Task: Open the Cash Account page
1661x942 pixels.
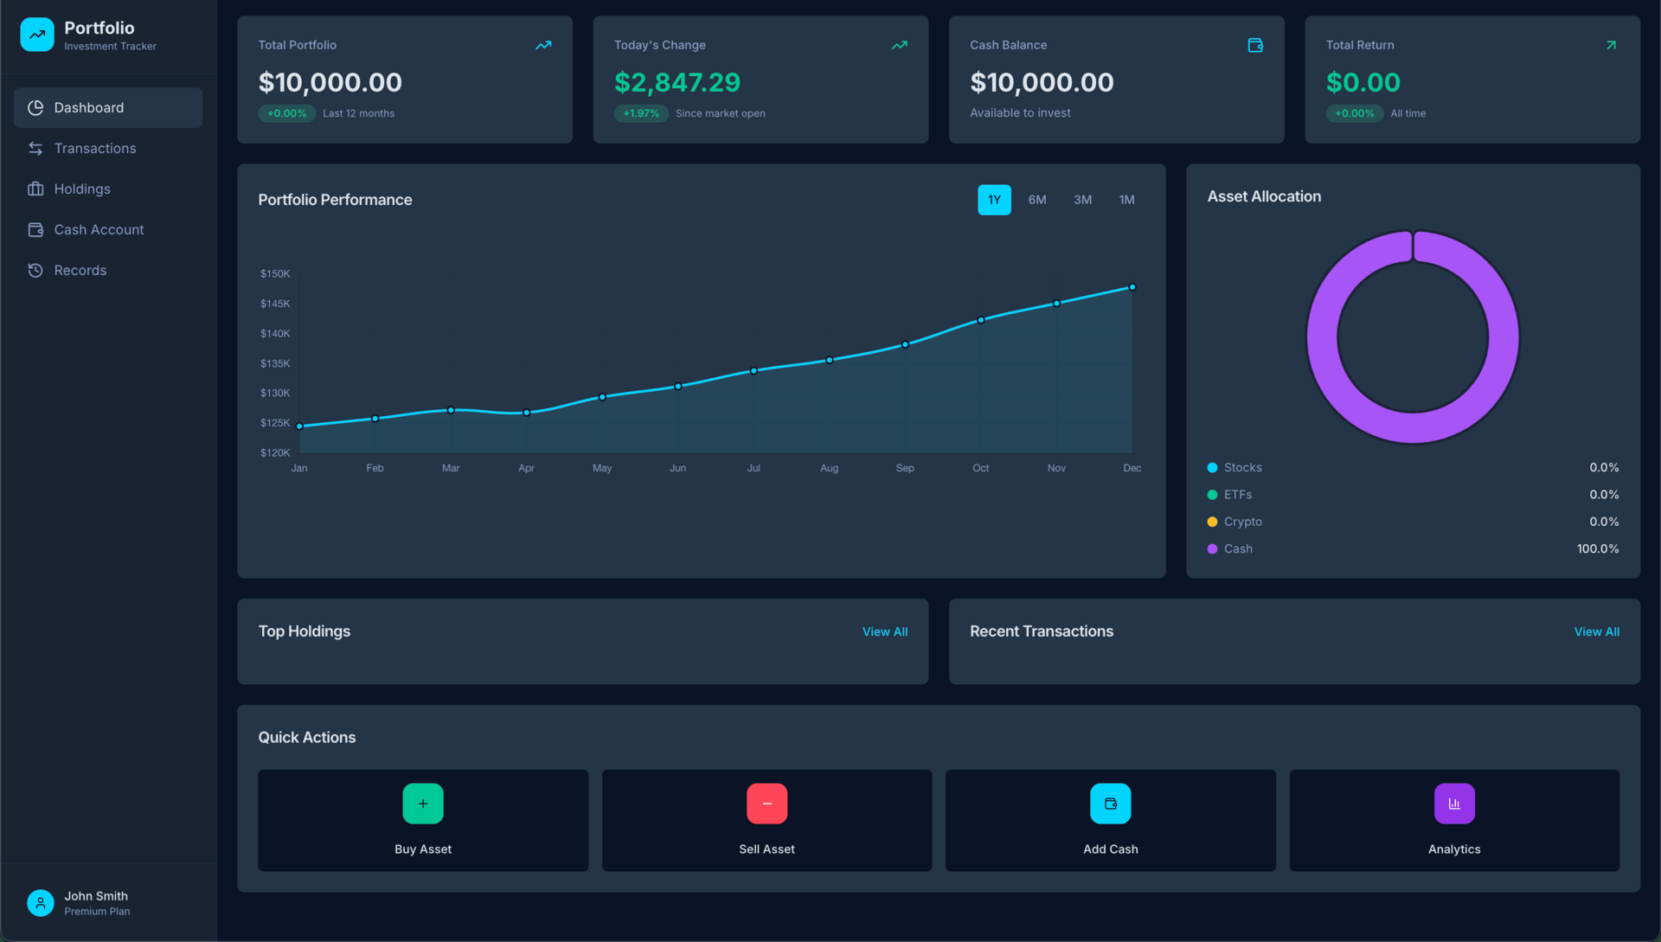Action: point(99,230)
